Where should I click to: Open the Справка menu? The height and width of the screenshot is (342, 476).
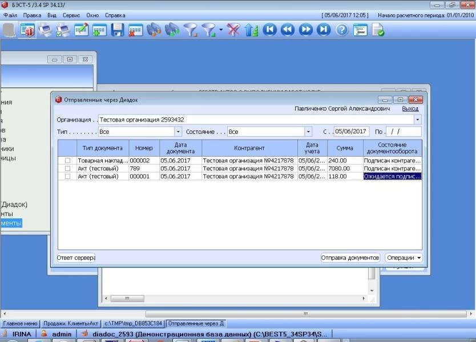pyautogui.click(x=115, y=15)
